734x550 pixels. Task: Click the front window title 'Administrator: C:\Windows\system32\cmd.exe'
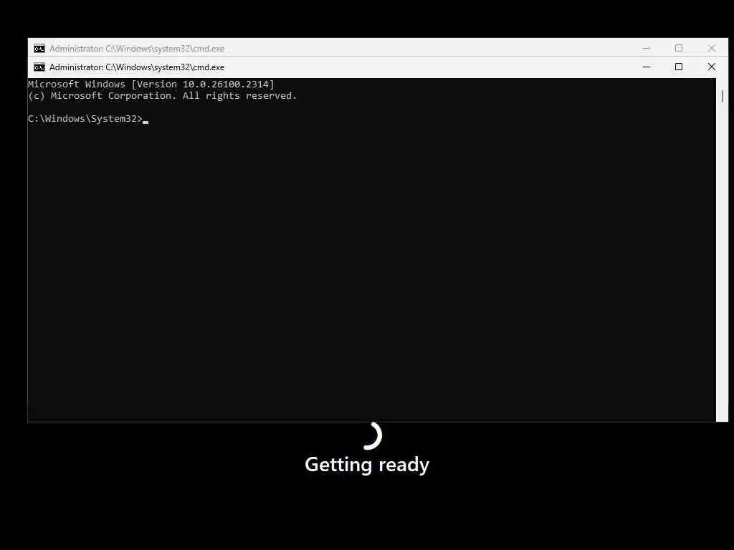(137, 67)
